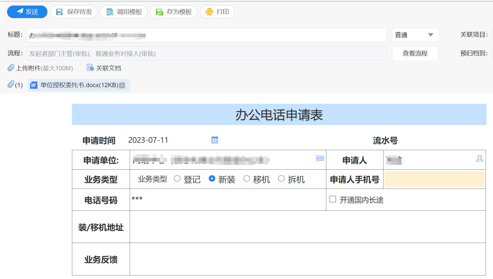
Task: Click the save icon on 保存待发
Action: coord(59,12)
